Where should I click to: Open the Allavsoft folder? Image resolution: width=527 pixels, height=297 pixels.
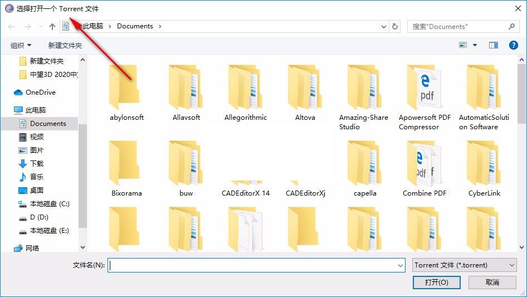click(x=186, y=92)
